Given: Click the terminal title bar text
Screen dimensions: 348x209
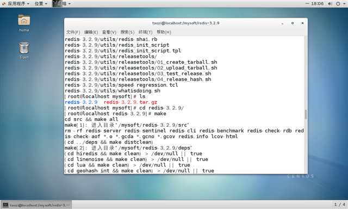Looking at the screenshot, I should pyautogui.click(x=186, y=23).
